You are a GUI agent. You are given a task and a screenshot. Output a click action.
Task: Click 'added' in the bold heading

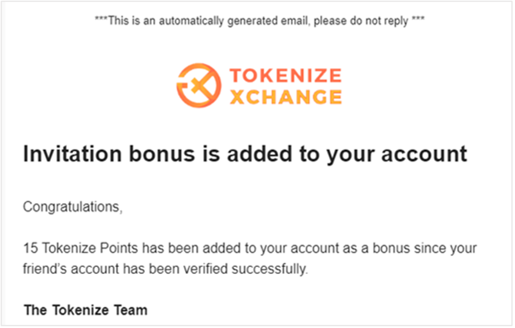259,154
